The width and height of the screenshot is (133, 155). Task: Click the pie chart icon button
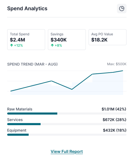click(x=122, y=9)
